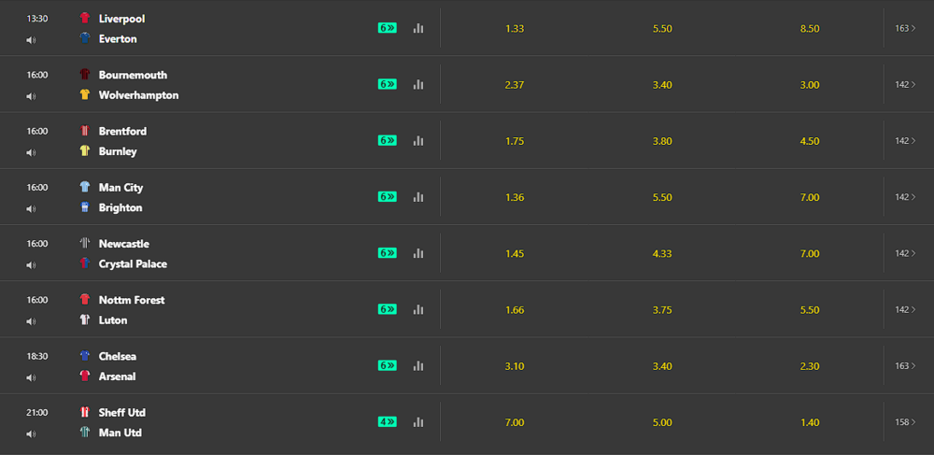Choose Burnley away win odds 4.50
Viewport: 934px width, 455px height.
coord(810,141)
